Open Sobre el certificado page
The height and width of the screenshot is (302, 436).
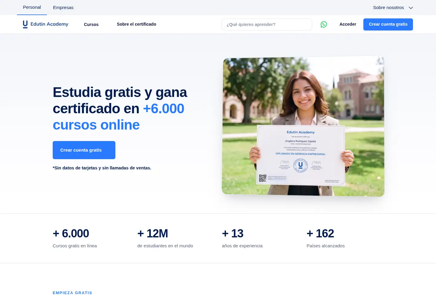point(137,24)
